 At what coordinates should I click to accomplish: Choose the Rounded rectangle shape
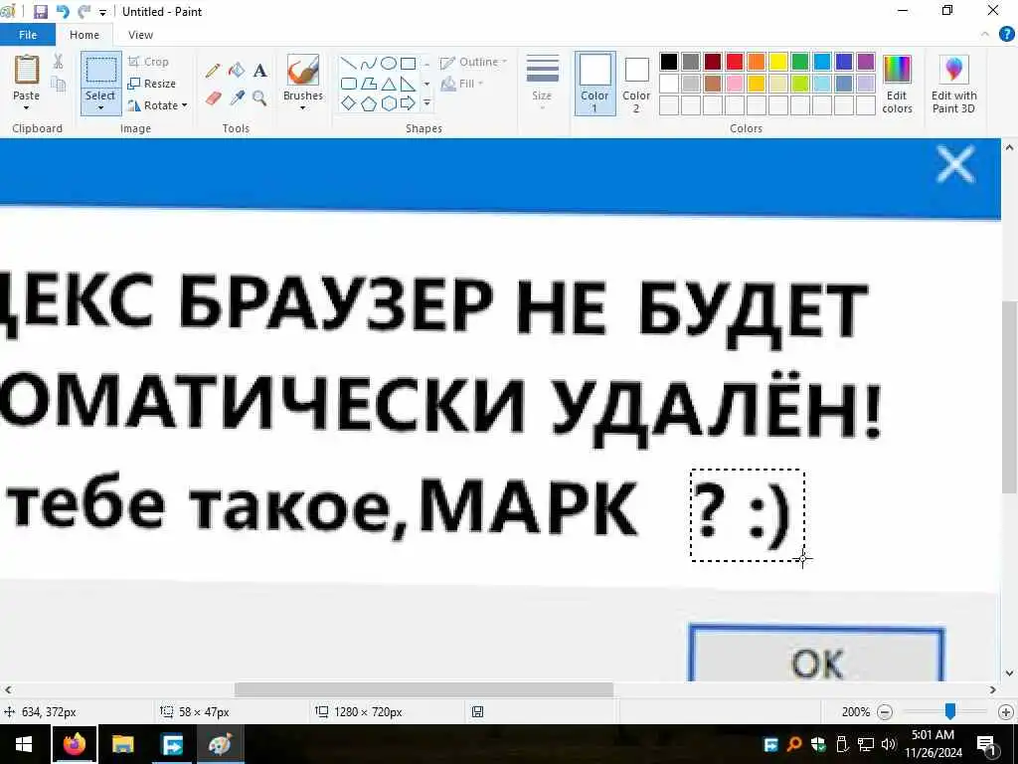[349, 84]
